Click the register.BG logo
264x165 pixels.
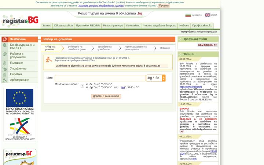point(20,21)
